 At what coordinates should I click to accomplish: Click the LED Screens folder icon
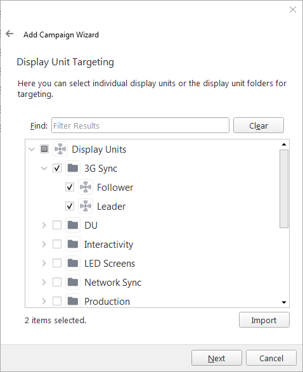coord(73,263)
